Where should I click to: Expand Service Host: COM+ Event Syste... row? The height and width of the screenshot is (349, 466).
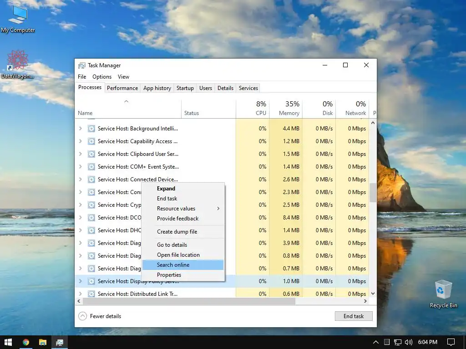tap(80, 167)
